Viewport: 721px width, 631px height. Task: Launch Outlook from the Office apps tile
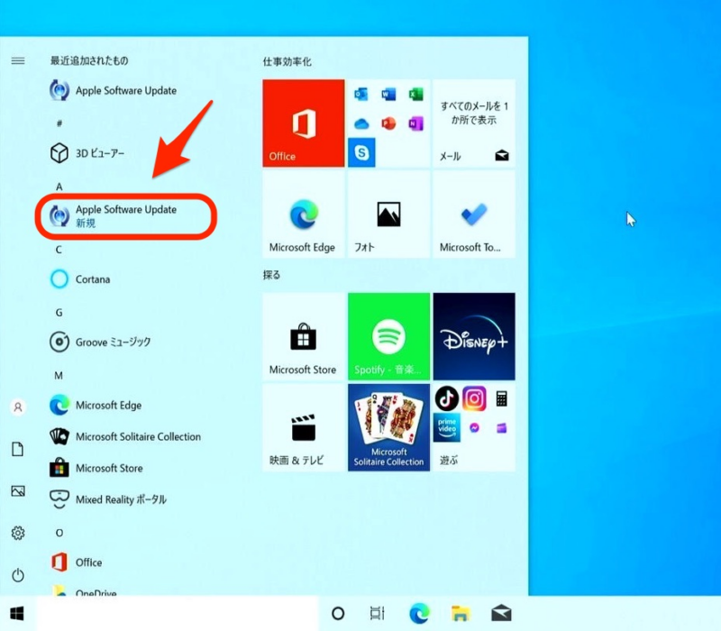click(x=361, y=95)
